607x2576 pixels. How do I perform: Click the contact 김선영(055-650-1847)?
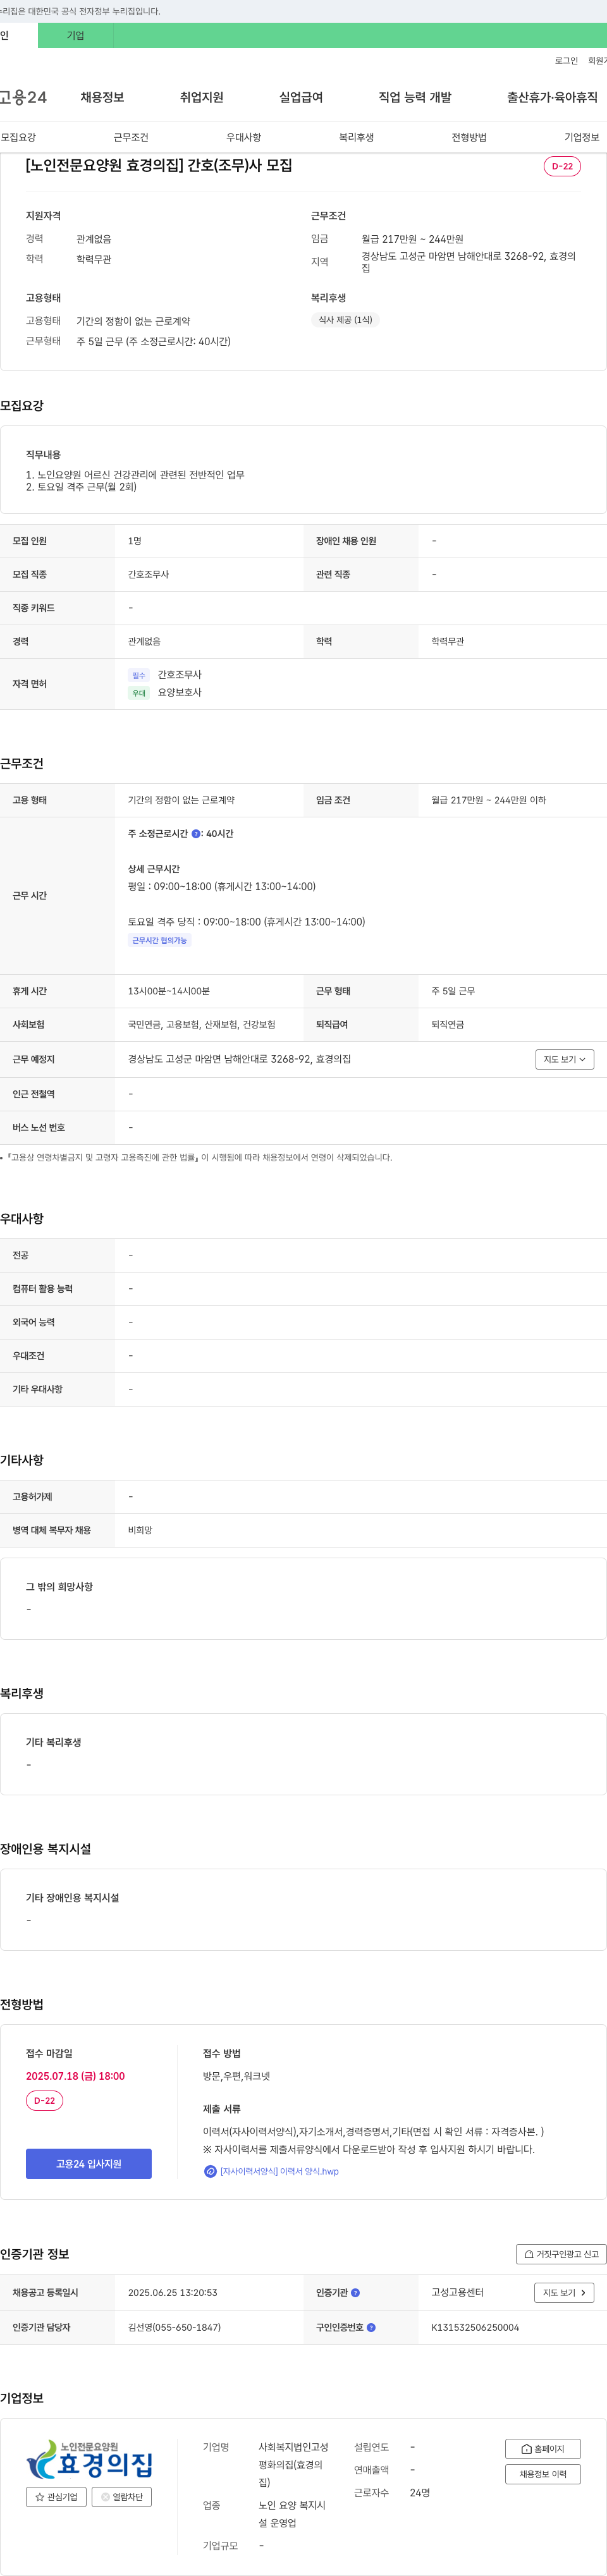(174, 2327)
